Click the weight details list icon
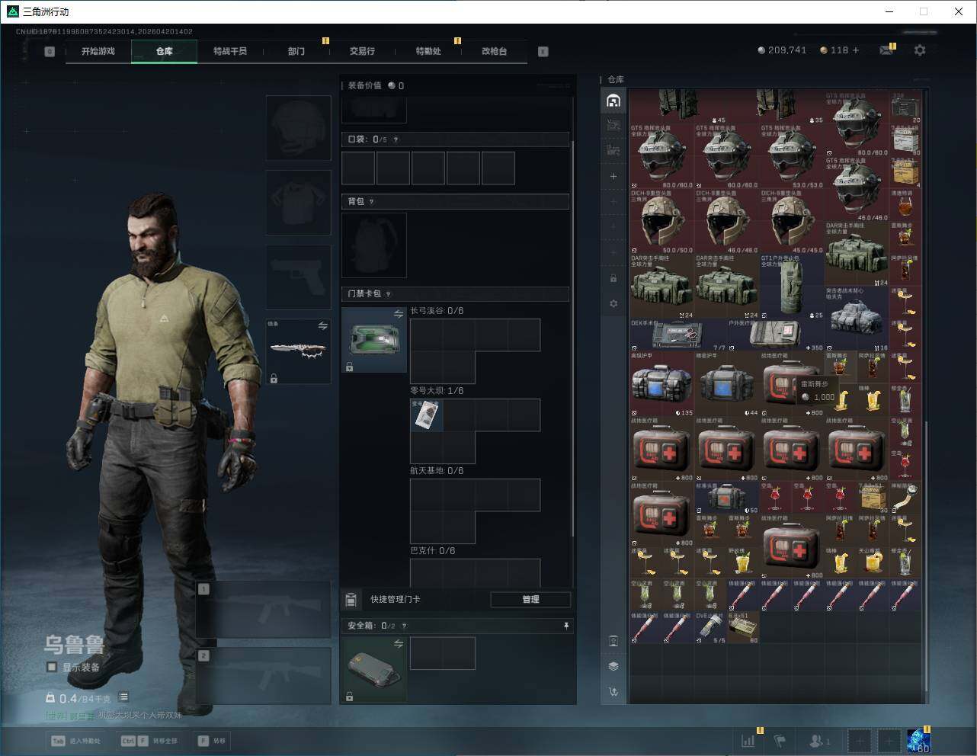Image resolution: width=977 pixels, height=756 pixels. pyautogui.click(x=123, y=697)
